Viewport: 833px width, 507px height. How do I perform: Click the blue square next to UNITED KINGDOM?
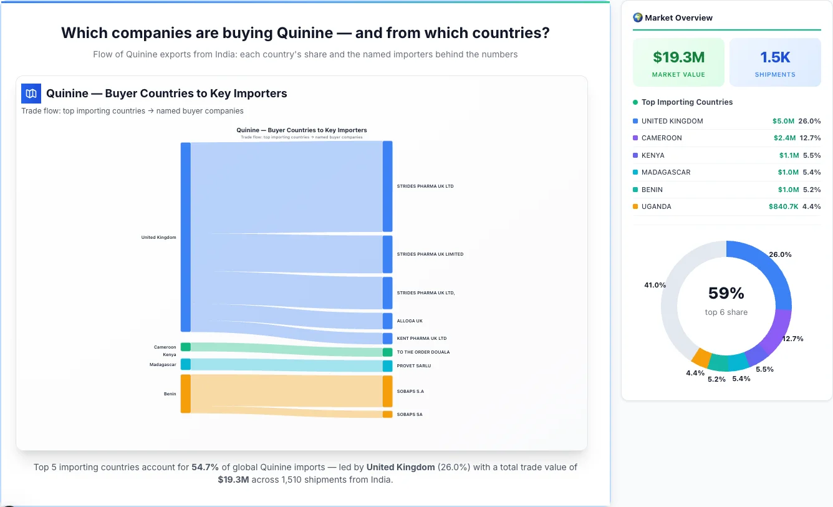pyautogui.click(x=635, y=121)
